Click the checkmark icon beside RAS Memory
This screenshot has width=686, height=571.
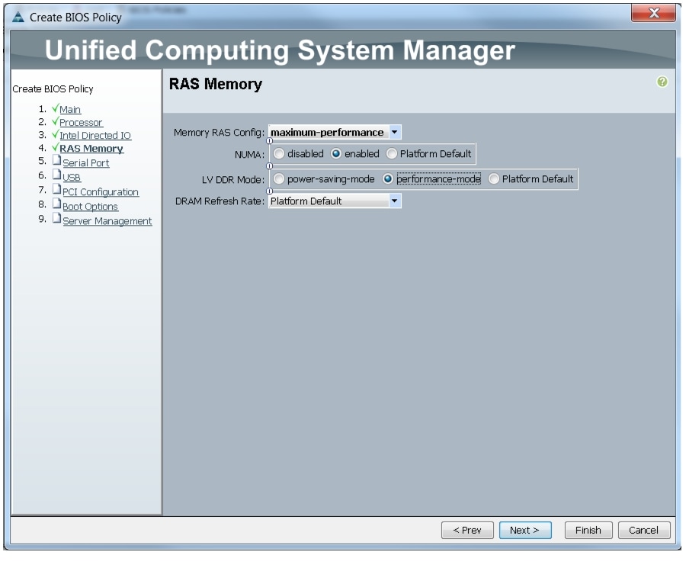55,147
